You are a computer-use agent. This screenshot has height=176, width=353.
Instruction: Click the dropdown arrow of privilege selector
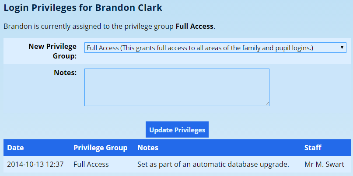[x=341, y=48]
